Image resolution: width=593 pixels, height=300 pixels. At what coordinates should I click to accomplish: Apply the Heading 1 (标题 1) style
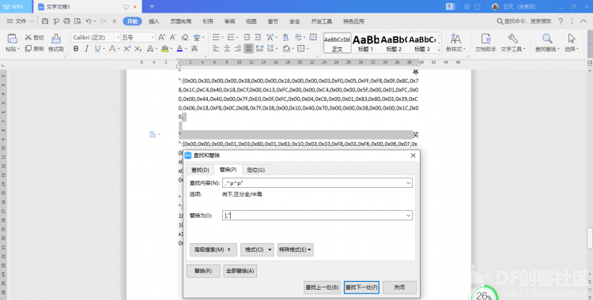(x=366, y=43)
